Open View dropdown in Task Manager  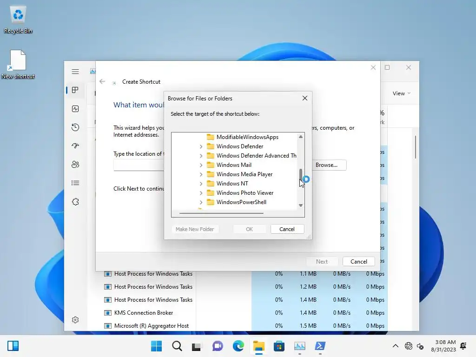click(401, 93)
